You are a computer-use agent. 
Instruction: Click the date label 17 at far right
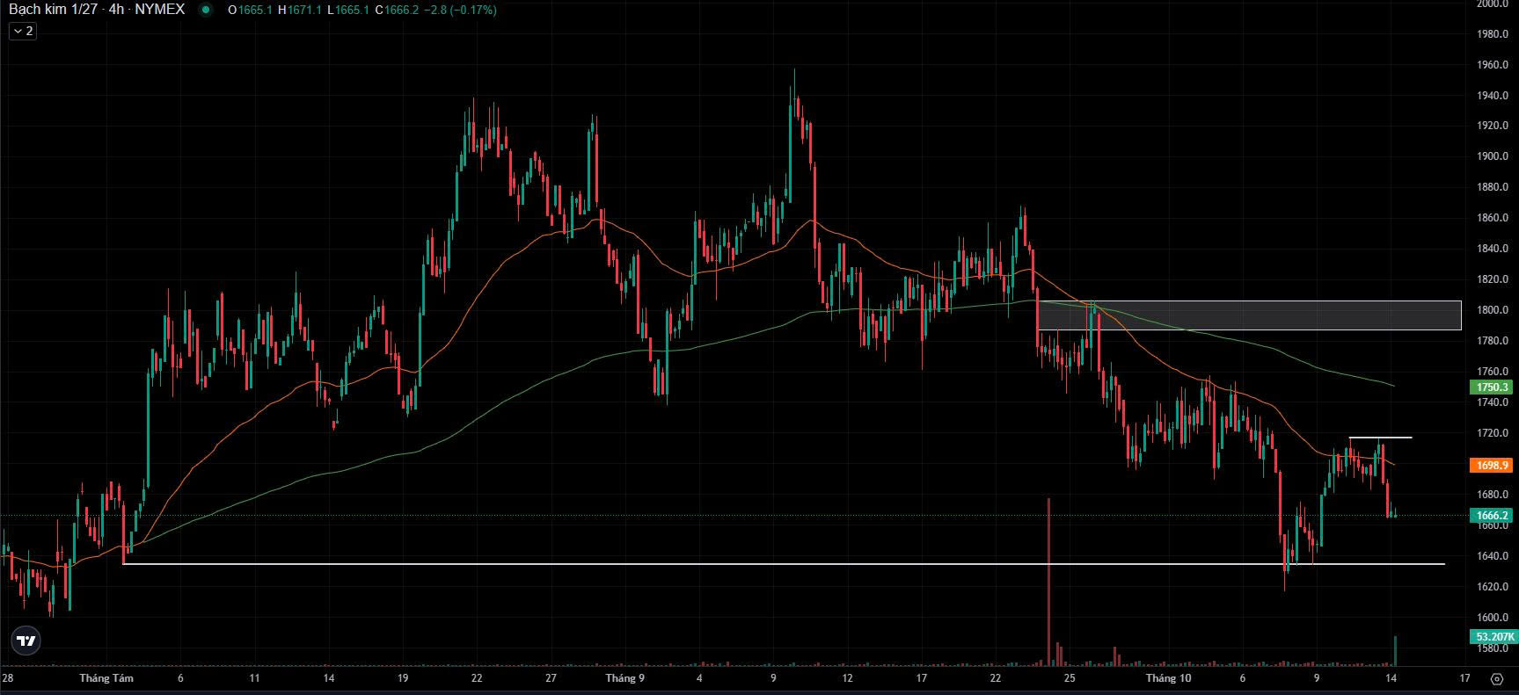coord(1464,678)
